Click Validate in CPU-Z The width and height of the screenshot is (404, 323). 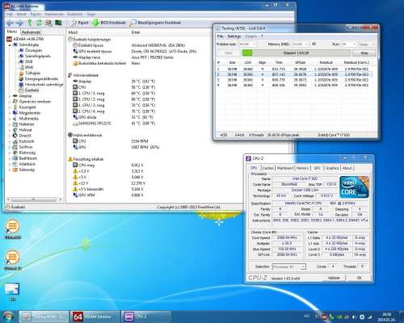pos(334,278)
